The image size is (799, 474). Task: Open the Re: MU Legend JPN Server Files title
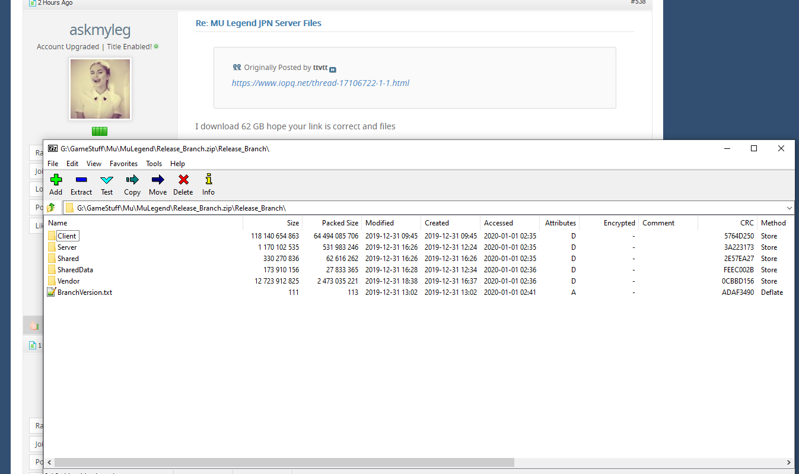point(259,23)
